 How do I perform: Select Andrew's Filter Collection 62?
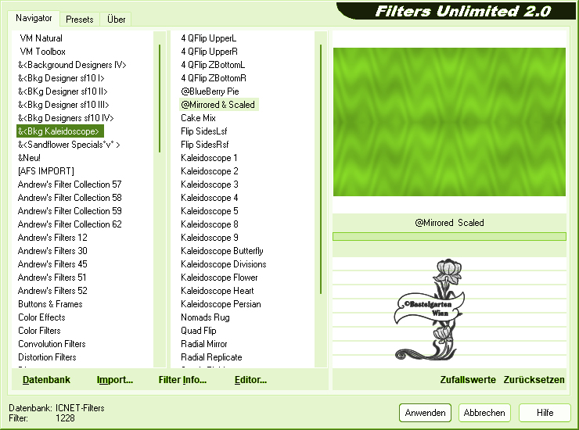(x=70, y=224)
